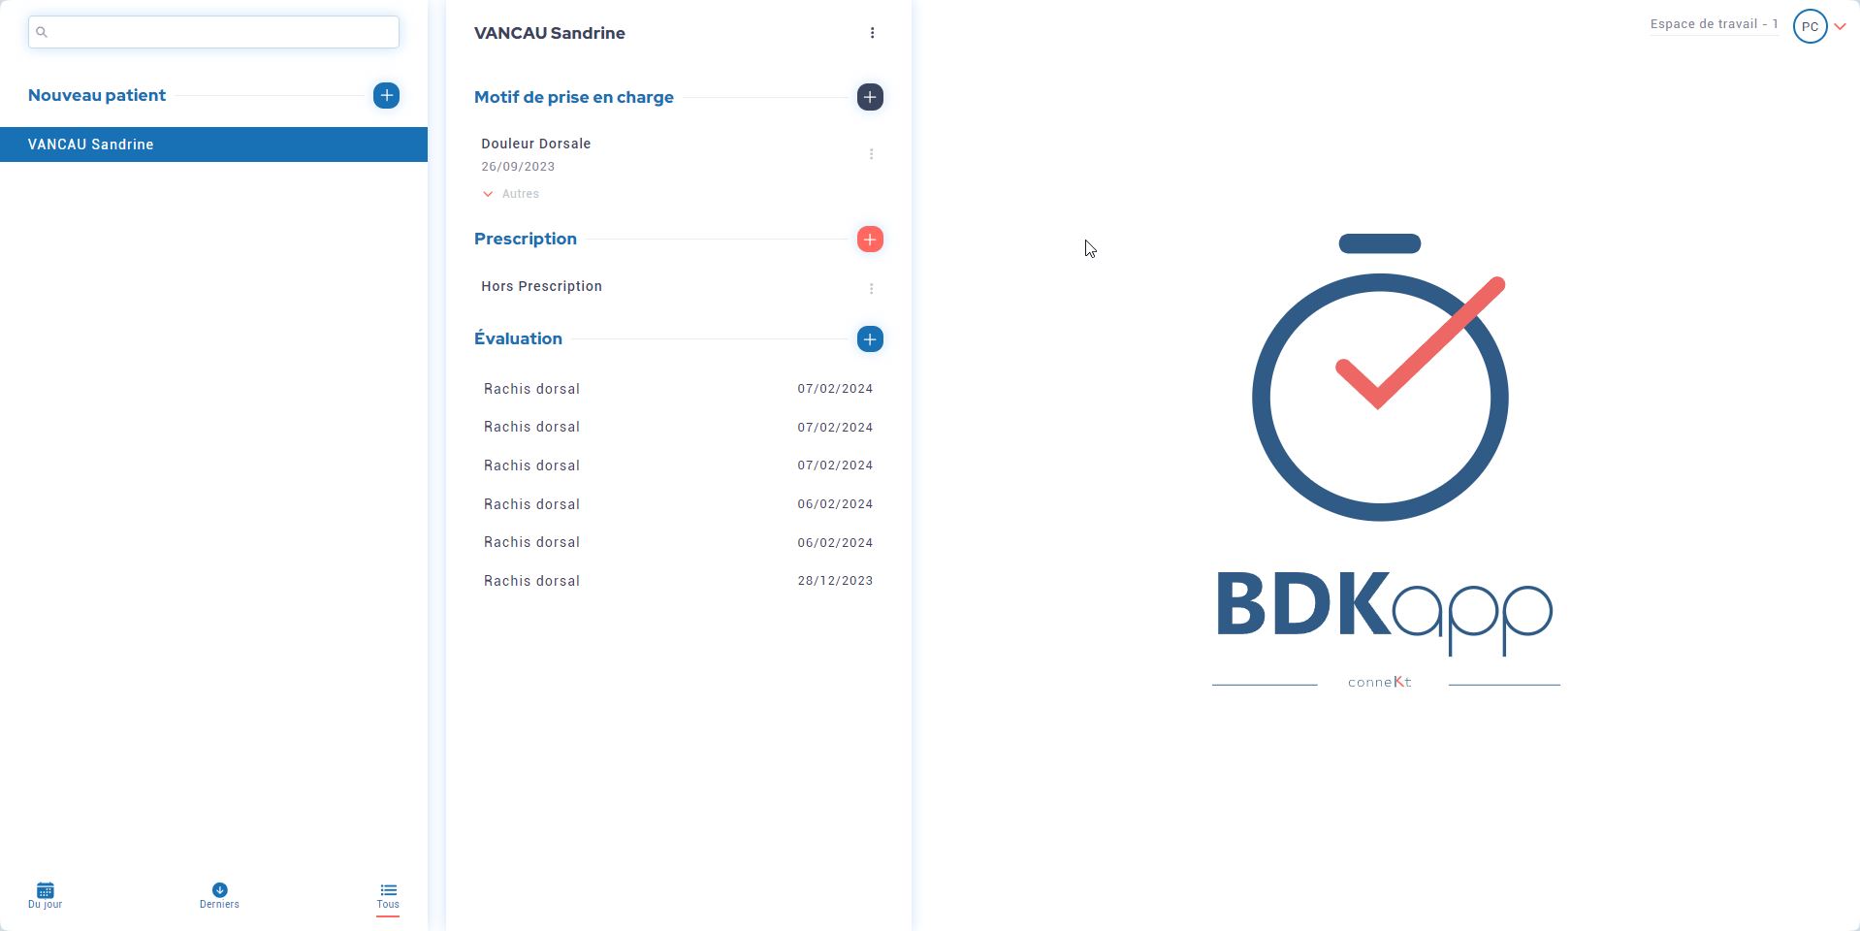
Task: Click the 28/12/2023 evaluation date
Action: tap(835, 581)
